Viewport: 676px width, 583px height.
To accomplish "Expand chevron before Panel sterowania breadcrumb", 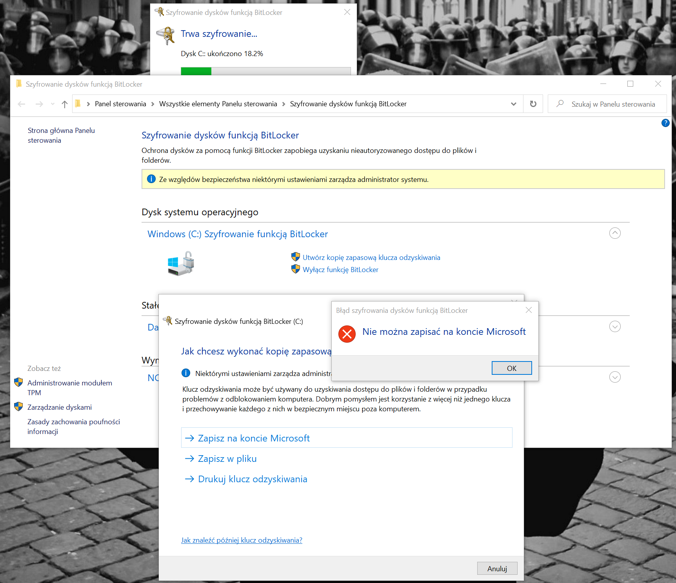I will pyautogui.click(x=88, y=104).
